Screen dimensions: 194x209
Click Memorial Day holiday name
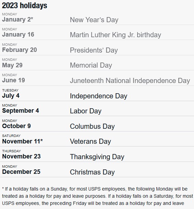(x=91, y=65)
